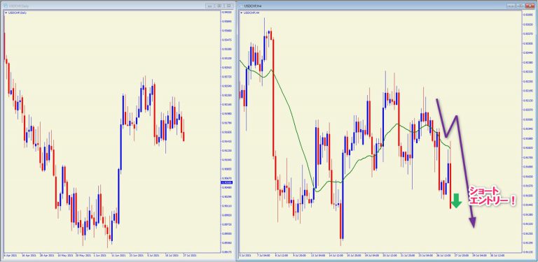Close the USDCHF,H4 chart window

530,6
